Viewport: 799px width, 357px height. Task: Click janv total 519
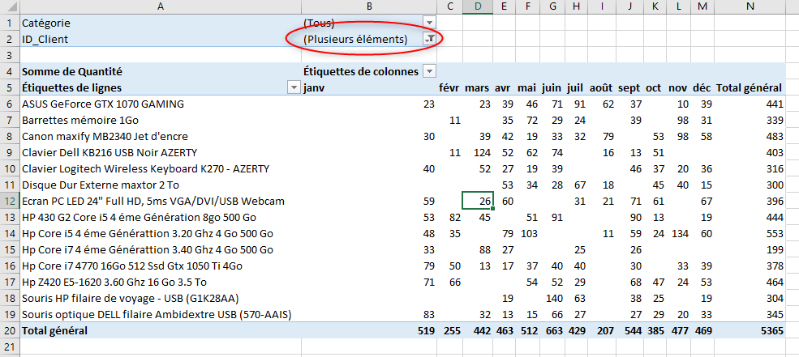tap(427, 330)
